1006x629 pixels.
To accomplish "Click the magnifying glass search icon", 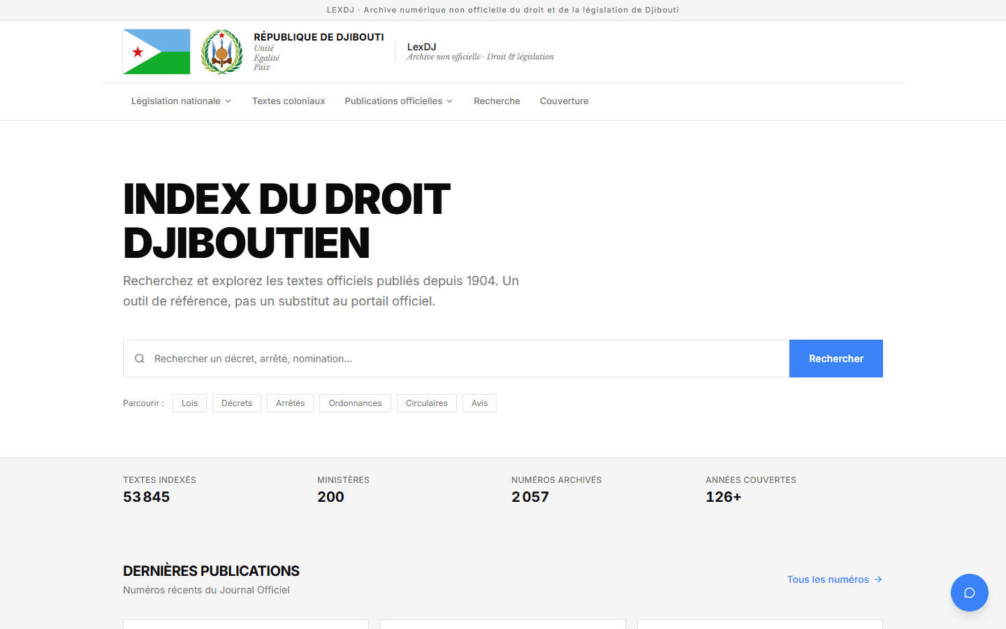I will (140, 359).
